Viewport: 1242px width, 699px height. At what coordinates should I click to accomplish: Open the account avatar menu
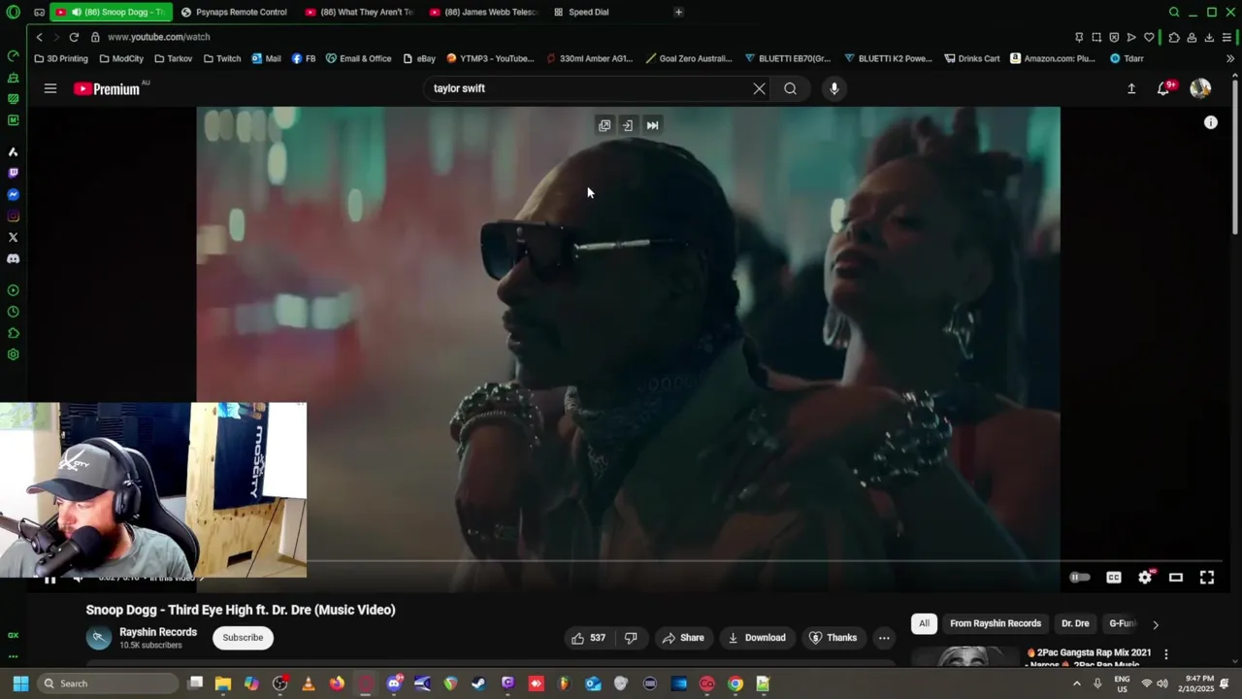coord(1200,88)
